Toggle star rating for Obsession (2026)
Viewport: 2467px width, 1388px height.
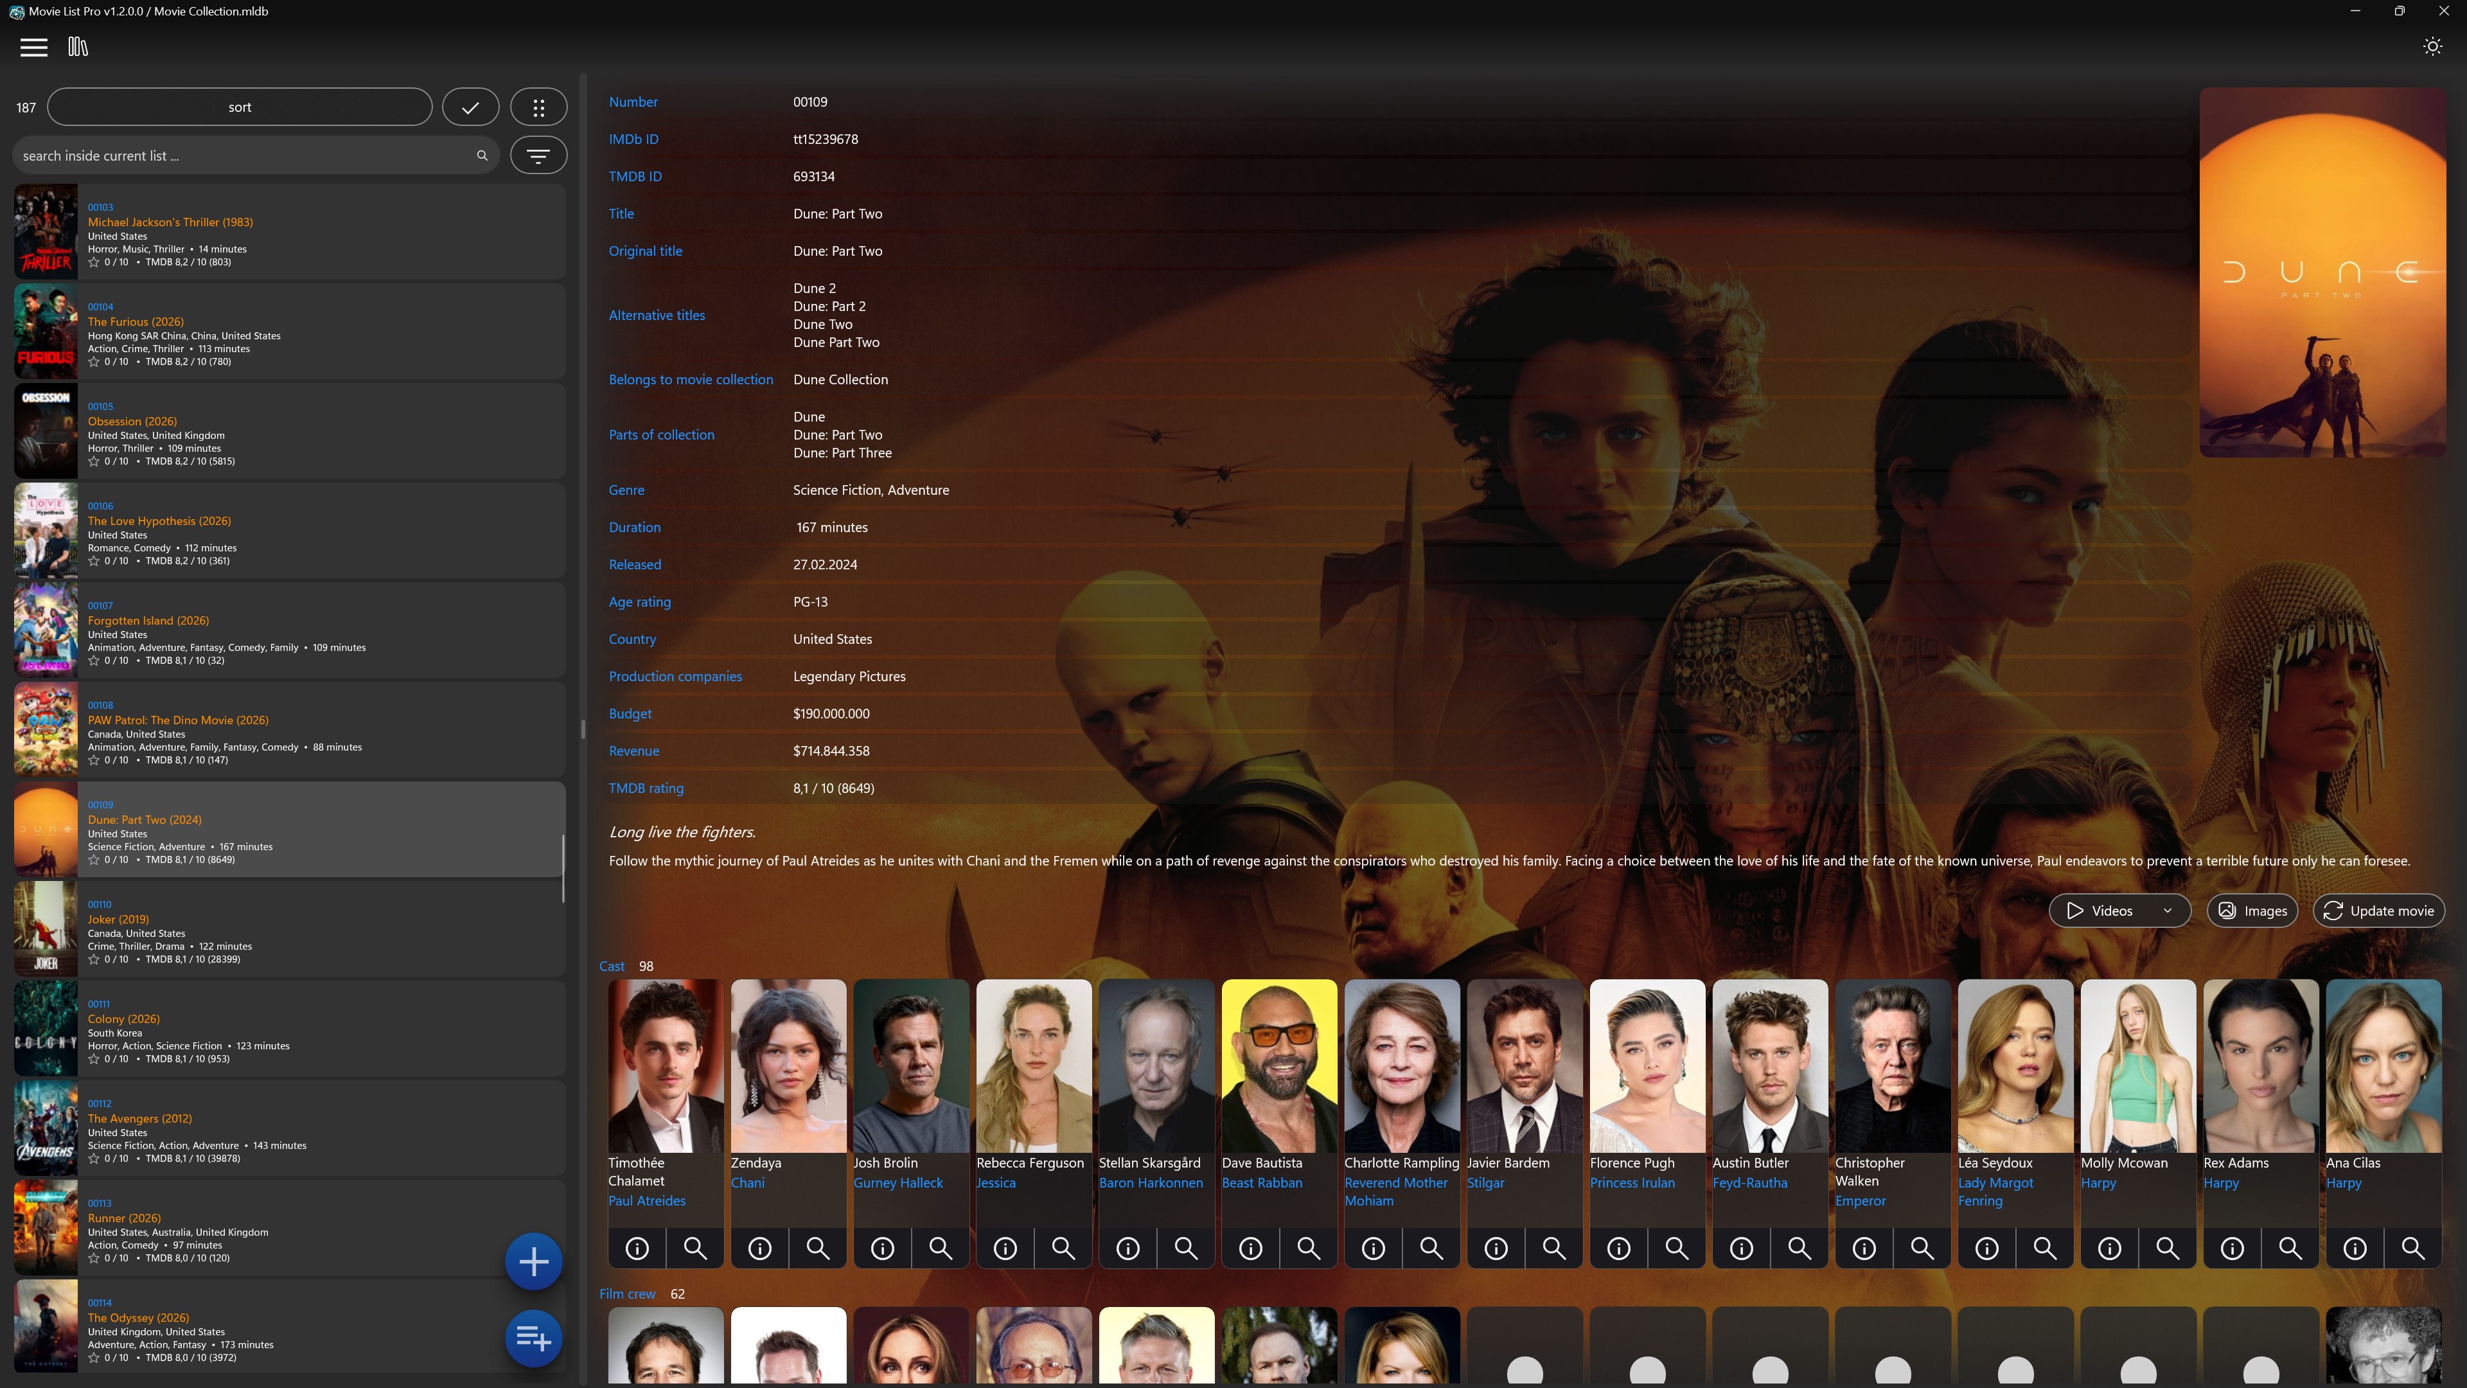tap(94, 461)
